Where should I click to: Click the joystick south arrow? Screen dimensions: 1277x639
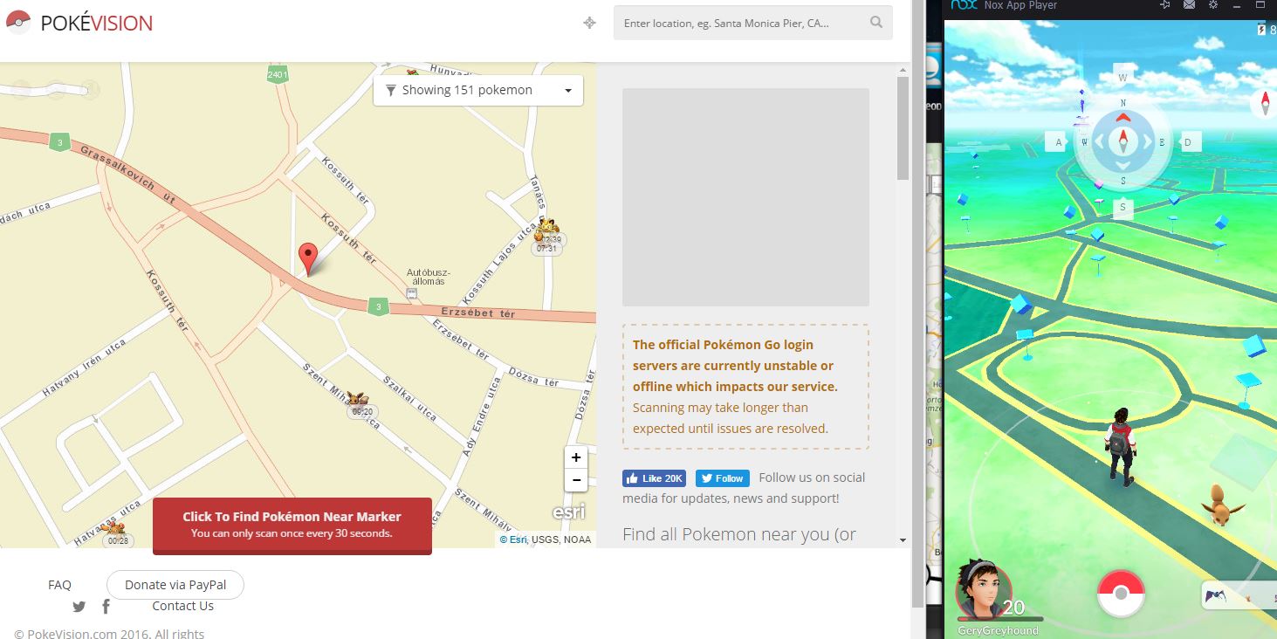(x=1123, y=166)
